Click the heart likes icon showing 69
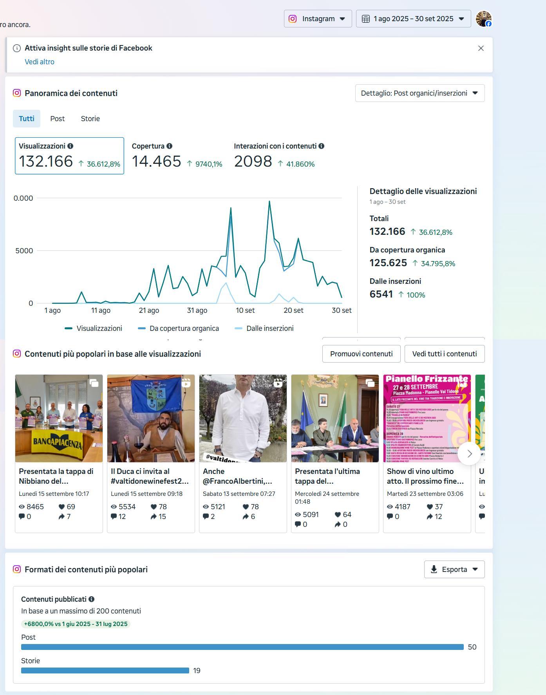This screenshot has width=546, height=695. pos(61,507)
